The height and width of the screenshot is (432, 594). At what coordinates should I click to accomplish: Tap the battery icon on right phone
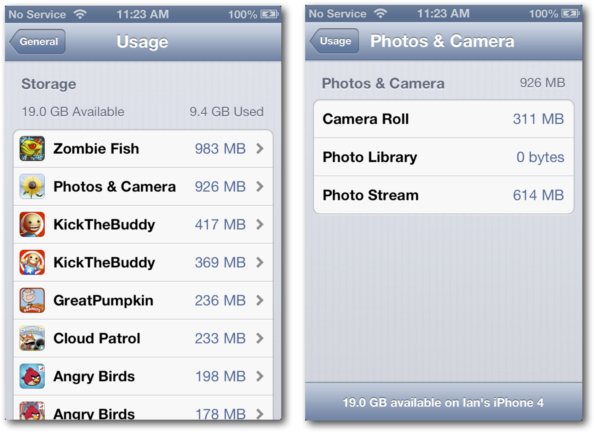click(x=570, y=13)
